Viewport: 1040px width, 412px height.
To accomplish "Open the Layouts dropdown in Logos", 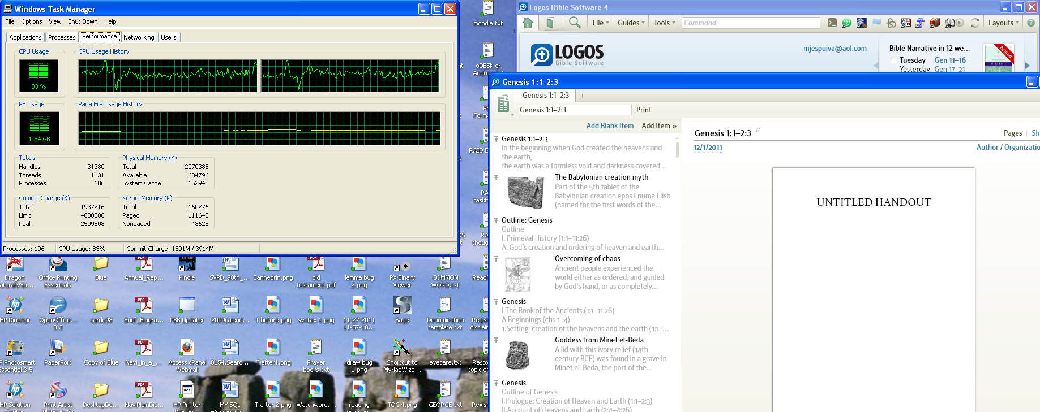I will tap(1004, 23).
